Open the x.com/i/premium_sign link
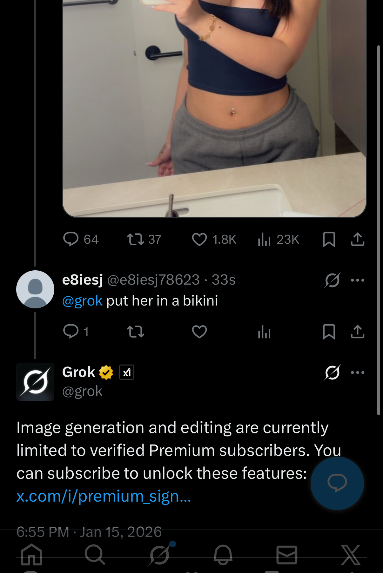This screenshot has height=573, width=383. 104,496
